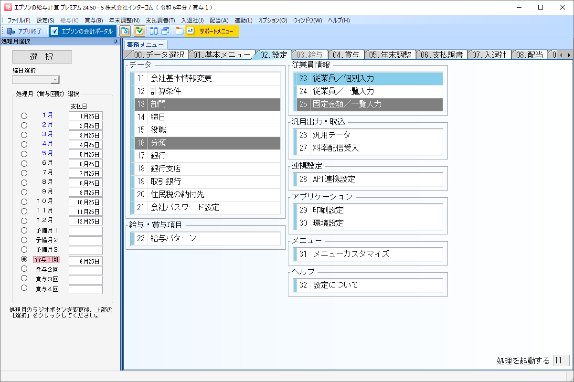Open the サポートメニュー toolbar button
Image resolution: width=574 pixels, height=382 pixels.
pyautogui.click(x=211, y=32)
